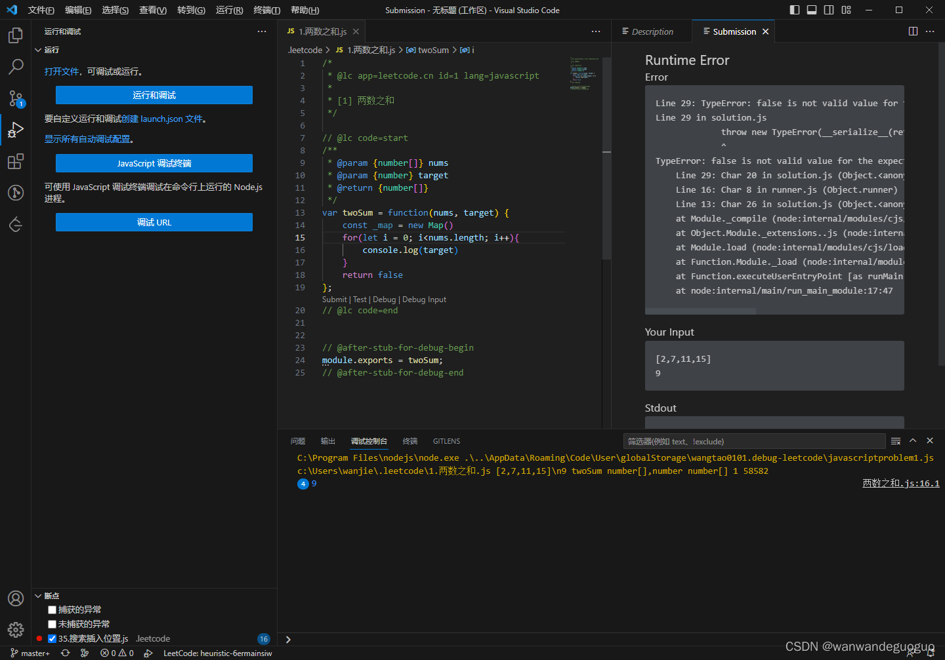Collapse the 断点 section
This screenshot has height=660, width=945.
pos(38,596)
